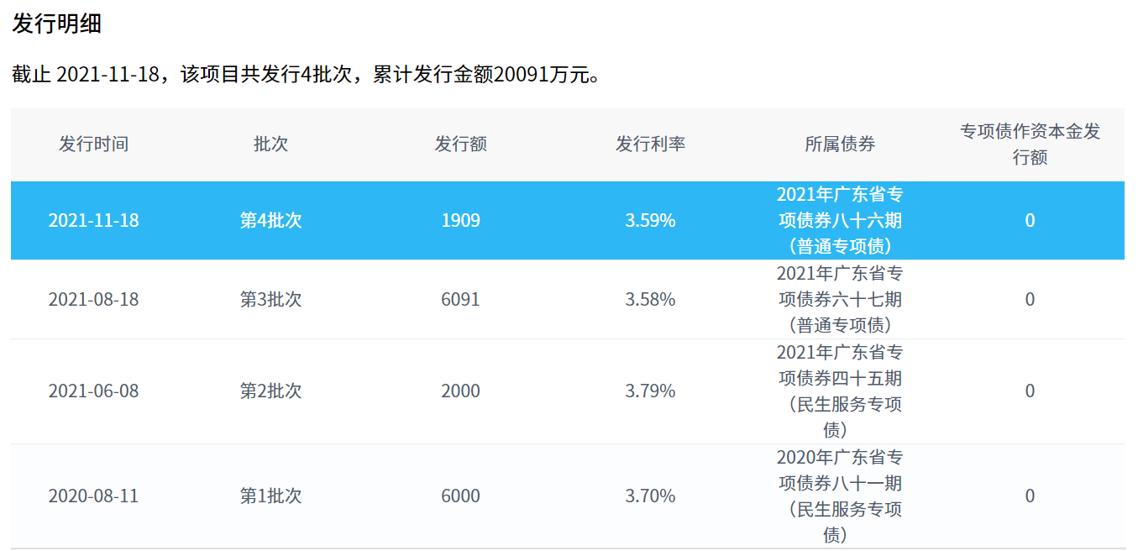Click the 发行时间 column header
Viewport: 1138px width, 551px height.
pyautogui.click(x=93, y=144)
